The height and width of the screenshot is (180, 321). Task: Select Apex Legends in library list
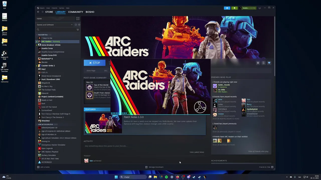[x=47, y=148]
